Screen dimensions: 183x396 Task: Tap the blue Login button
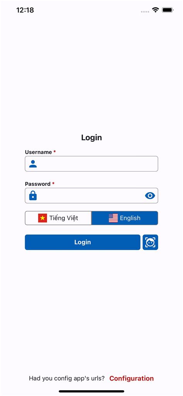[83, 242]
